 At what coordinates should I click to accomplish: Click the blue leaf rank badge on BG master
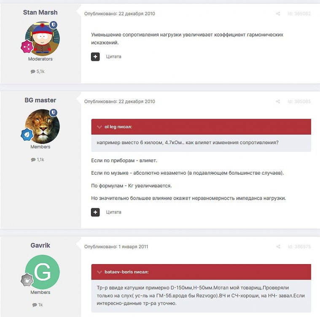pyautogui.click(x=27, y=135)
